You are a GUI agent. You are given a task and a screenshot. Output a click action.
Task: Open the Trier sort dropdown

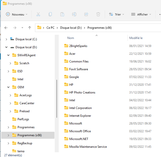pyautogui.click(x=116, y=14)
